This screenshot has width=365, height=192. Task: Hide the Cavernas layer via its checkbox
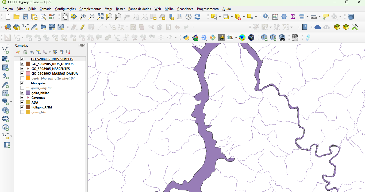click(22, 98)
